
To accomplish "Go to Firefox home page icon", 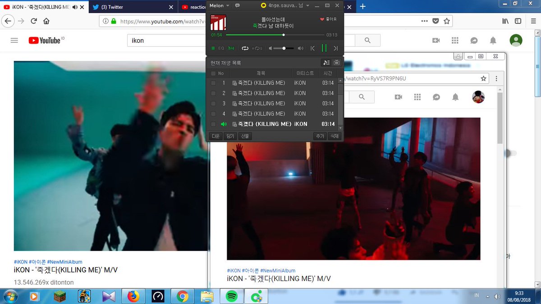I will pyautogui.click(x=46, y=21).
